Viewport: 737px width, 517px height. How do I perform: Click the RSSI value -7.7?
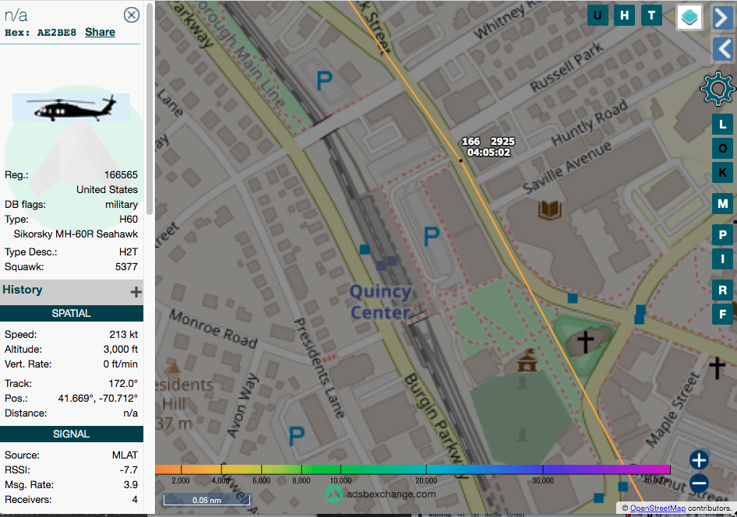click(129, 470)
